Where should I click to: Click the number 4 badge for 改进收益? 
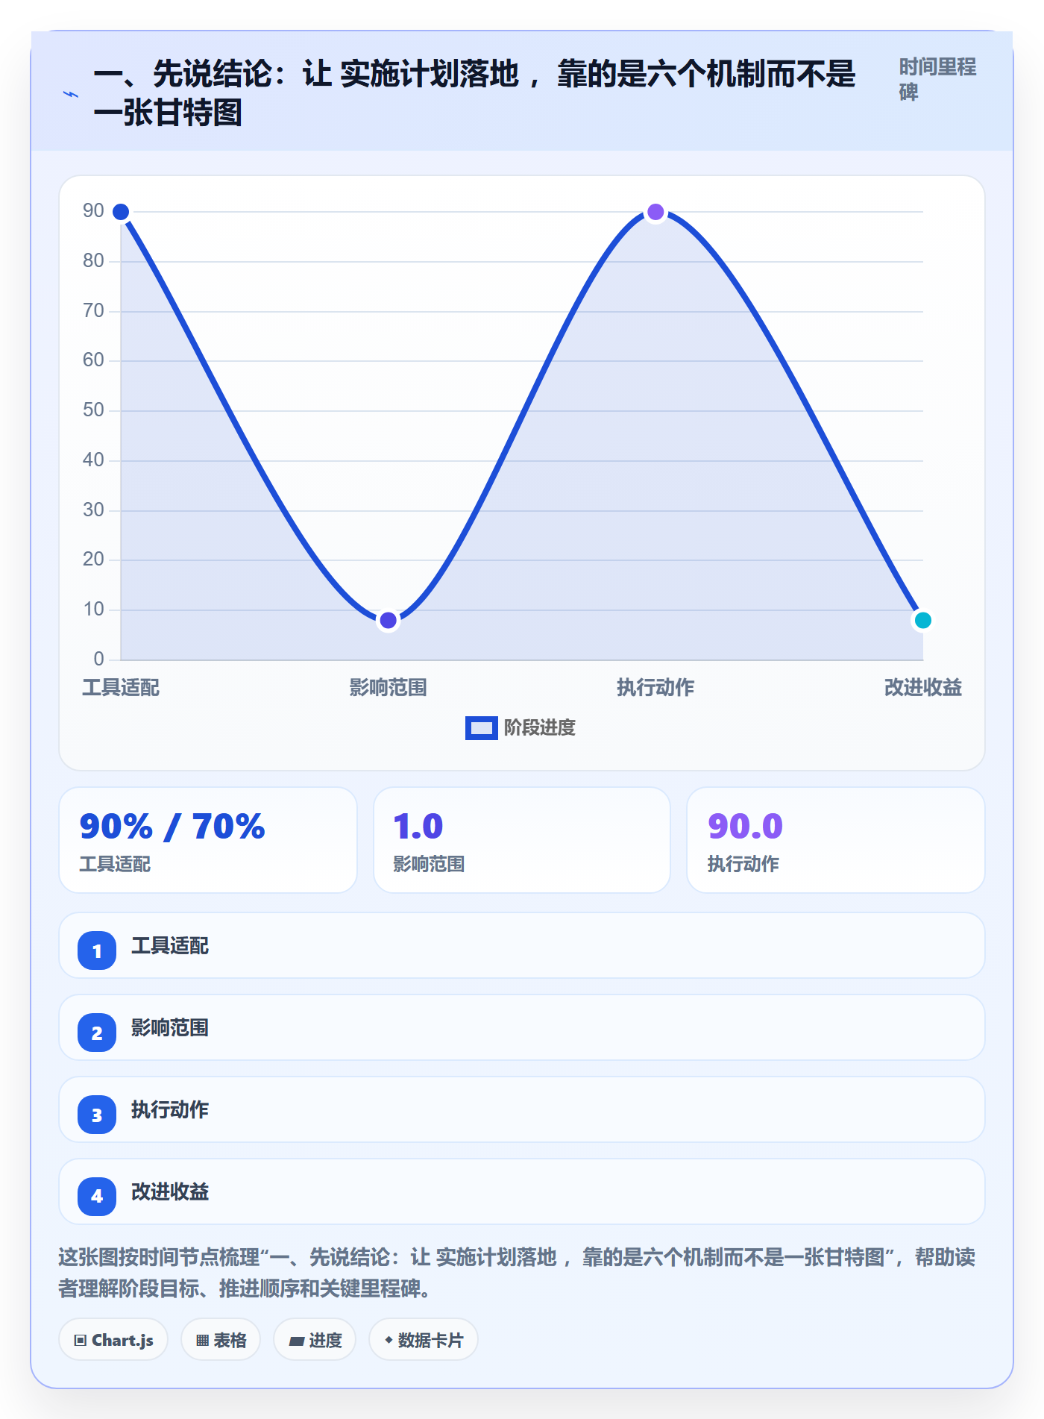(x=97, y=1197)
